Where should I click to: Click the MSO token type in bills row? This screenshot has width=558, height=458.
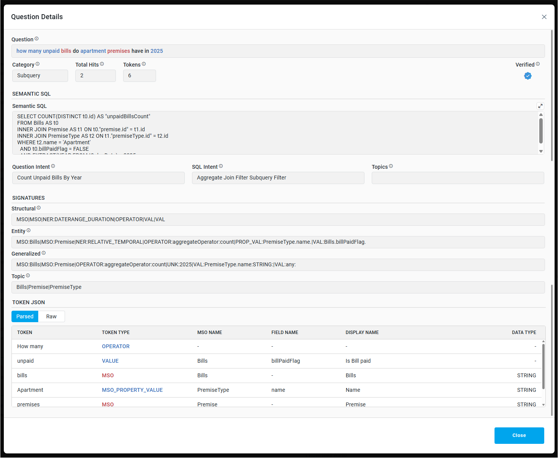tap(108, 375)
